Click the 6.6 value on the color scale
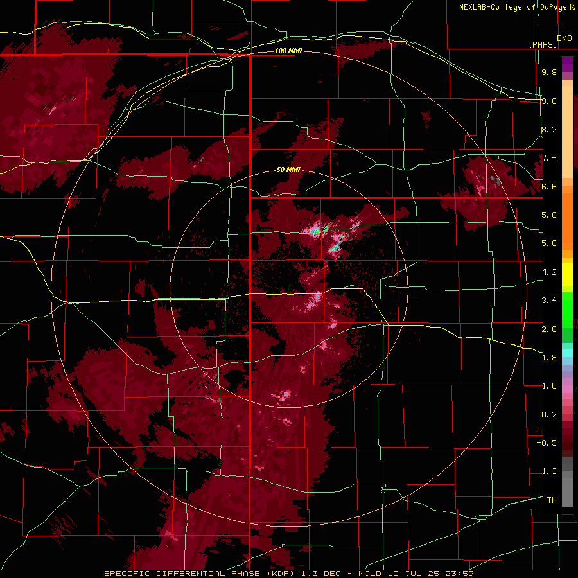 click(549, 186)
